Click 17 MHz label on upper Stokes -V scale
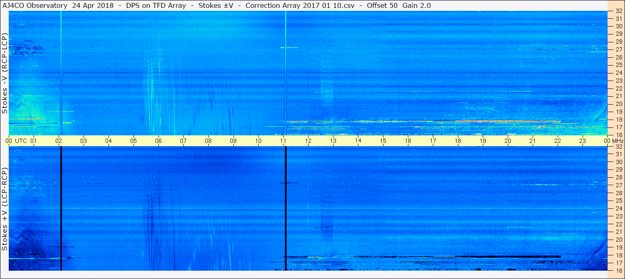The width and height of the screenshot is (625, 279). (619, 127)
